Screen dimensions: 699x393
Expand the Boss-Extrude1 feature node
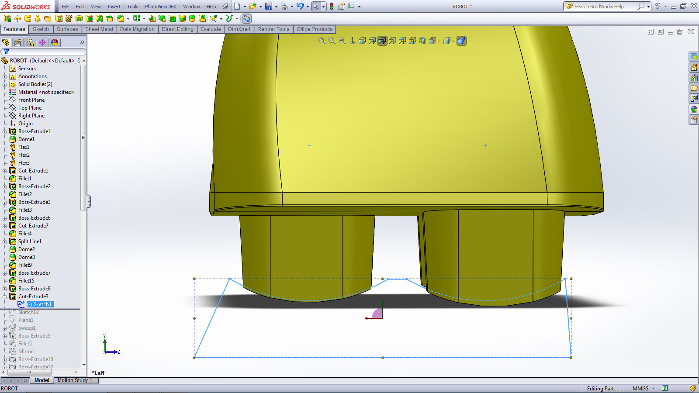pos(4,131)
